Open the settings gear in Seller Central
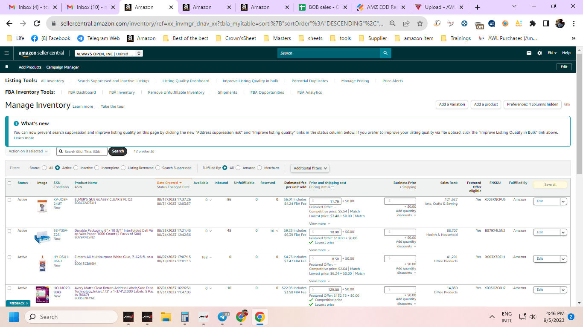 click(539, 53)
